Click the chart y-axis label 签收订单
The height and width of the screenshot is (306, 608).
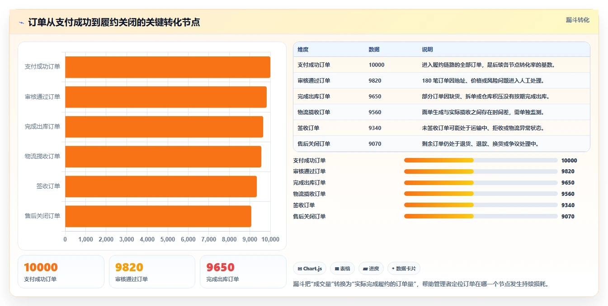(48, 186)
